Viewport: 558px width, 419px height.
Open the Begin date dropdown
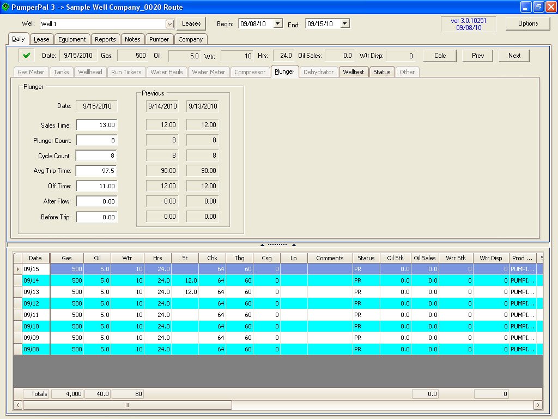pos(277,23)
